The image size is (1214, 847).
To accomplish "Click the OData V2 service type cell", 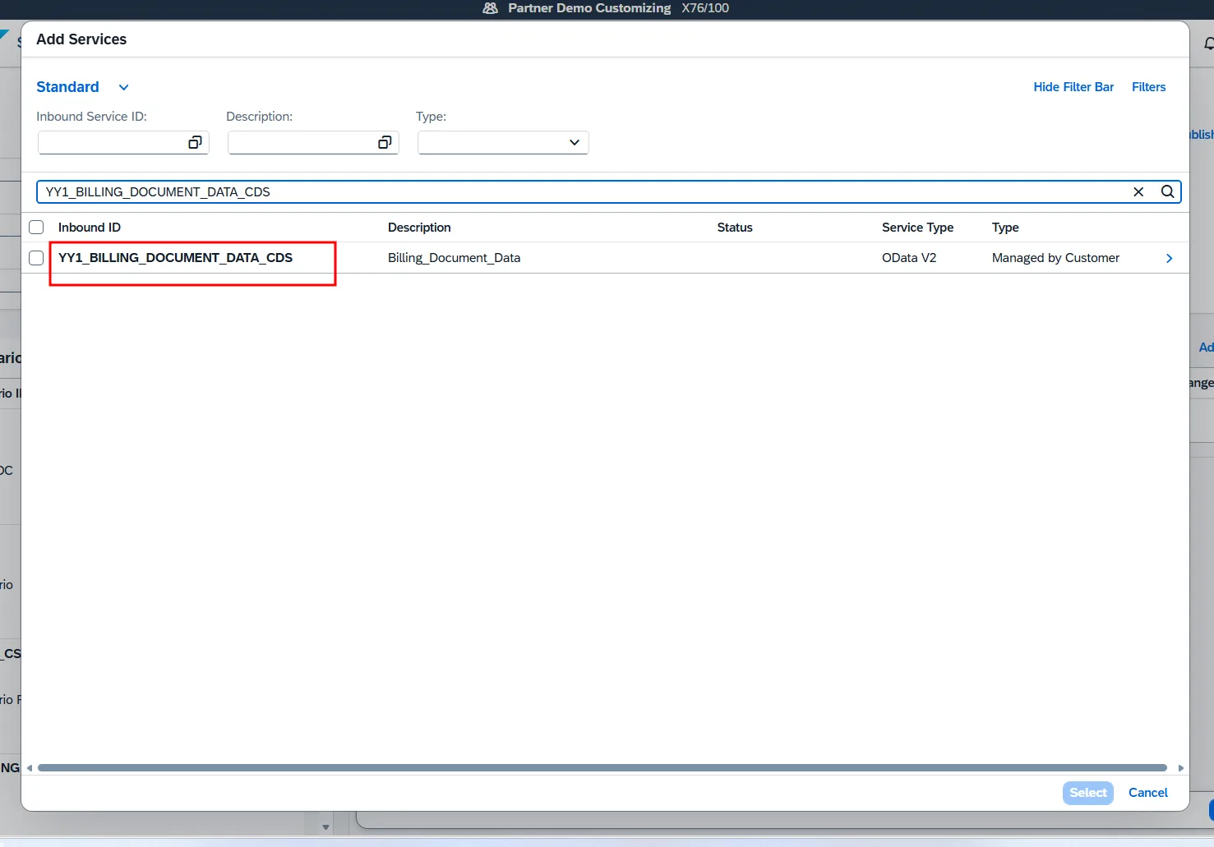I will (909, 258).
